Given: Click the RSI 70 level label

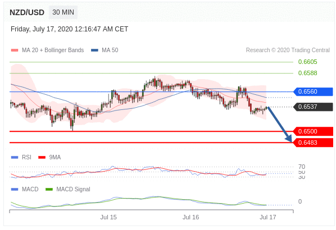Looking at the screenshot, I should 302,167.
